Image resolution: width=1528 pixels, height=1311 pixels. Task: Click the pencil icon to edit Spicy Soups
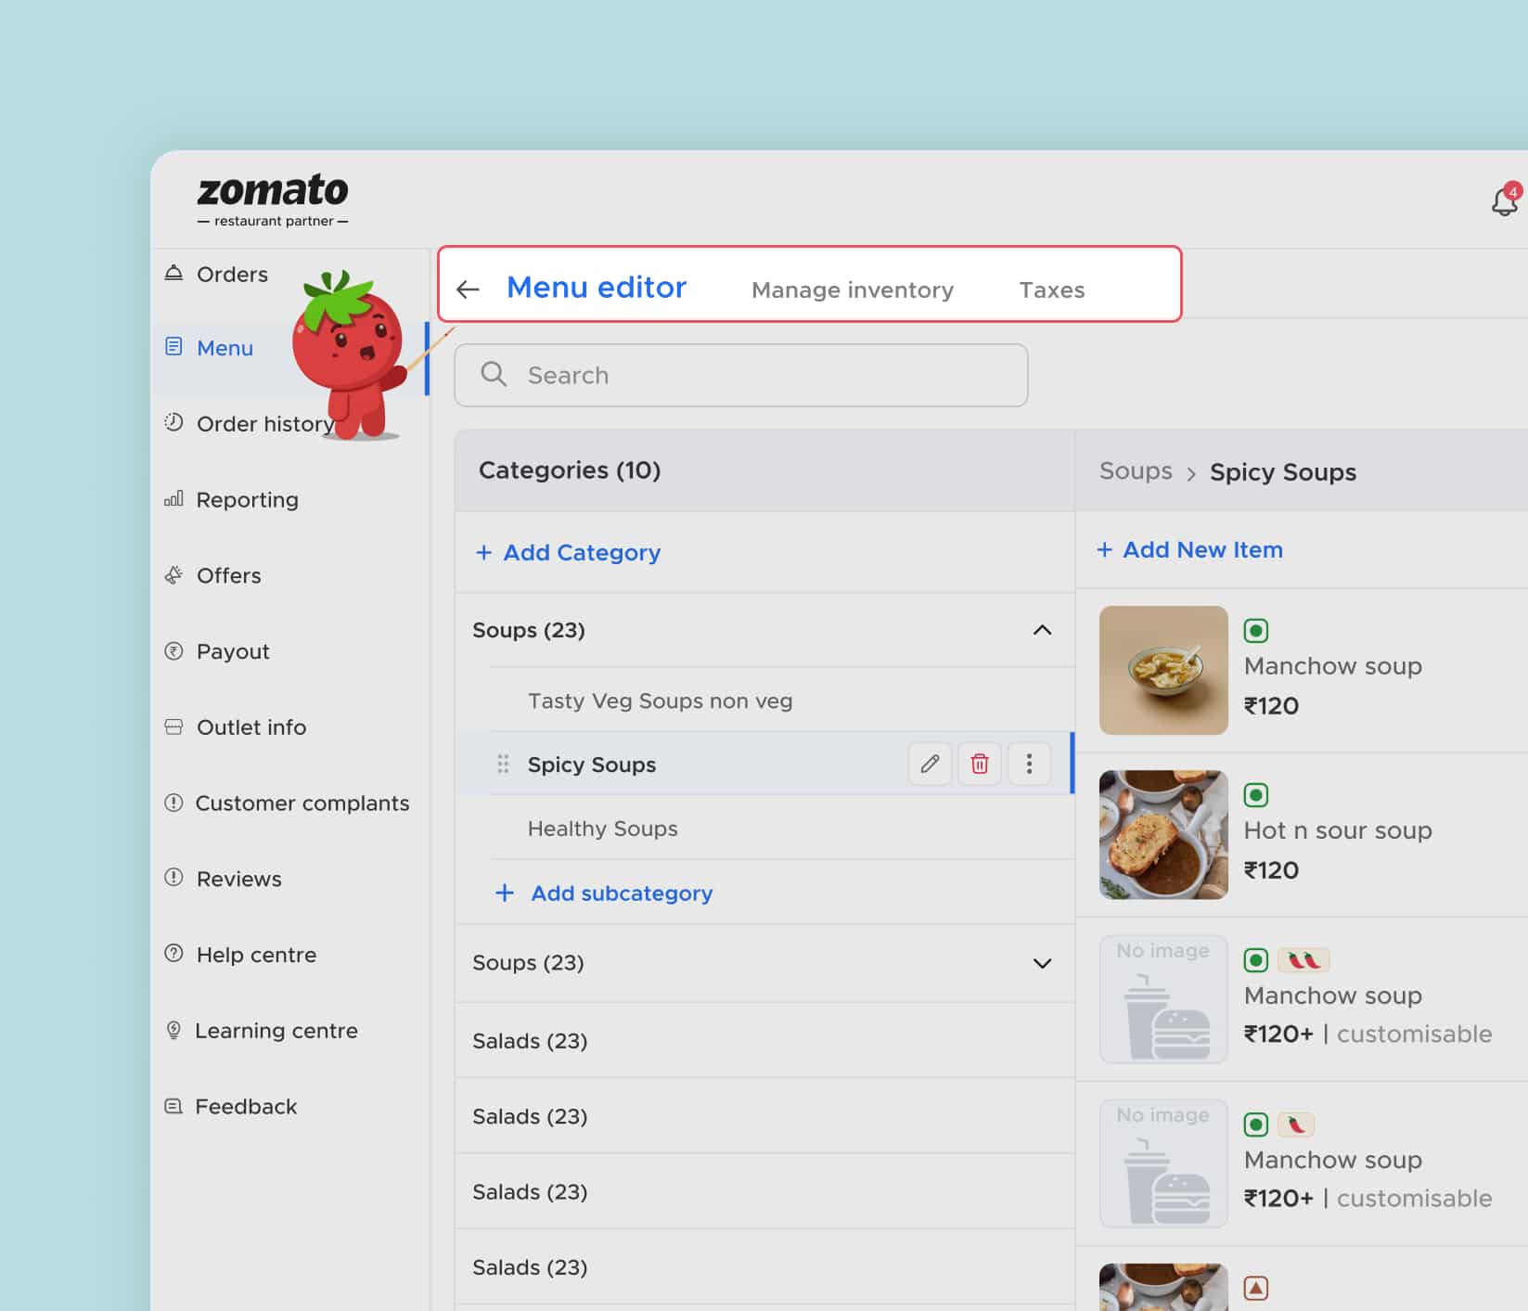click(x=930, y=764)
